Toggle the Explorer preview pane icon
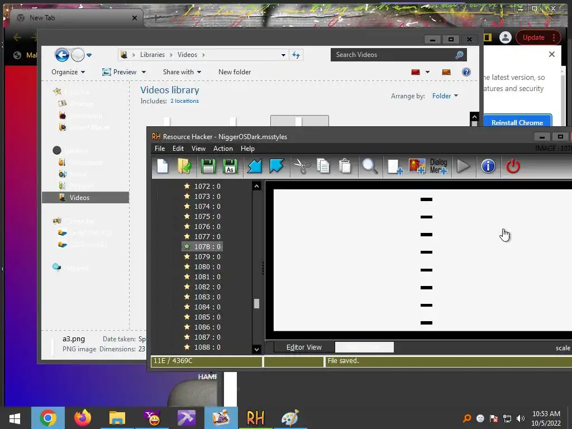572x429 pixels. 446,72
